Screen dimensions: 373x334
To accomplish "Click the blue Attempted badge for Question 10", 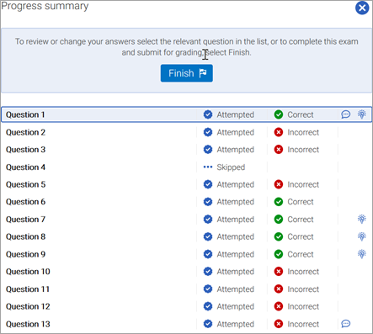I will tap(208, 272).
